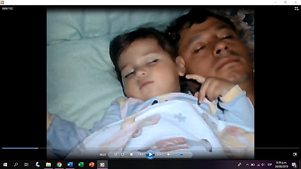Click the Windows Media Player taskbar icon
The height and width of the screenshot is (169, 301).
(102, 164)
